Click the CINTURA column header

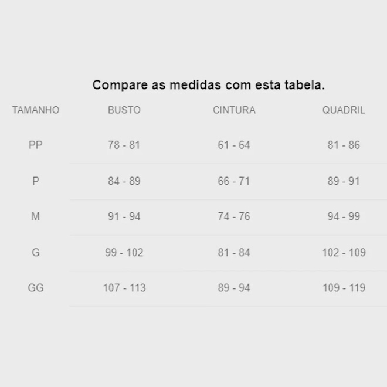click(234, 110)
